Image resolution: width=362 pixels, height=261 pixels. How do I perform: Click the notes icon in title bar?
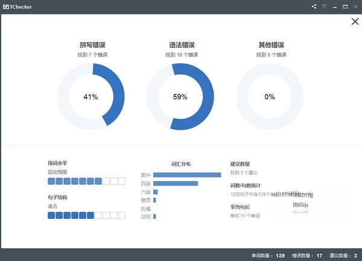tap(325, 7)
